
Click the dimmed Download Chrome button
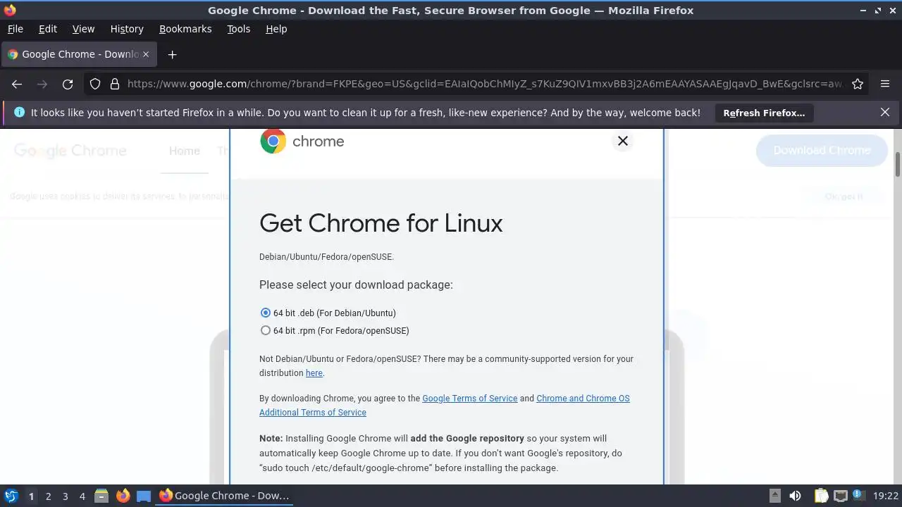click(x=822, y=150)
